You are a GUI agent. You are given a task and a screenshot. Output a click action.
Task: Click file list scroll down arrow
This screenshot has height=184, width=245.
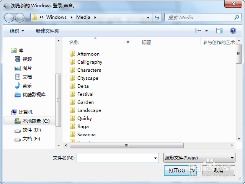click(x=239, y=139)
